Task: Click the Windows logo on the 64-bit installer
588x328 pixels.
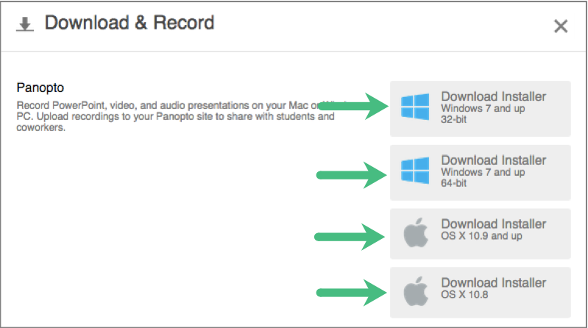Action: click(x=415, y=171)
